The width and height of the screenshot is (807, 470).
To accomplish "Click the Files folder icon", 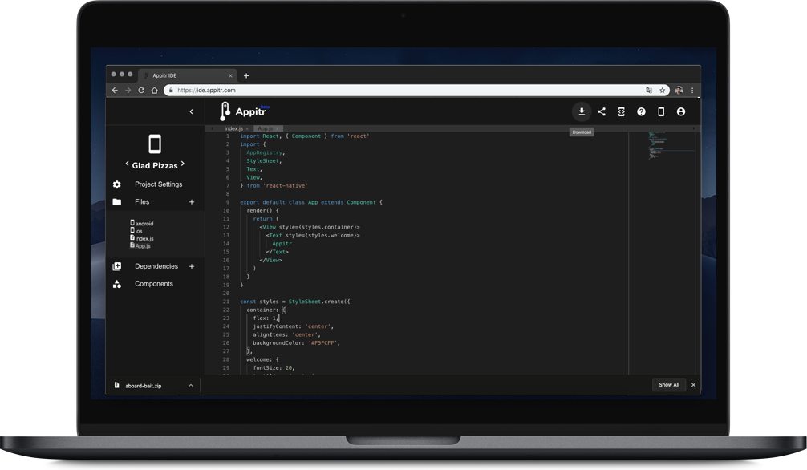I will tap(117, 202).
